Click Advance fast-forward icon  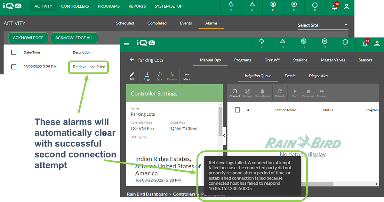pyautogui.click(x=322, y=93)
